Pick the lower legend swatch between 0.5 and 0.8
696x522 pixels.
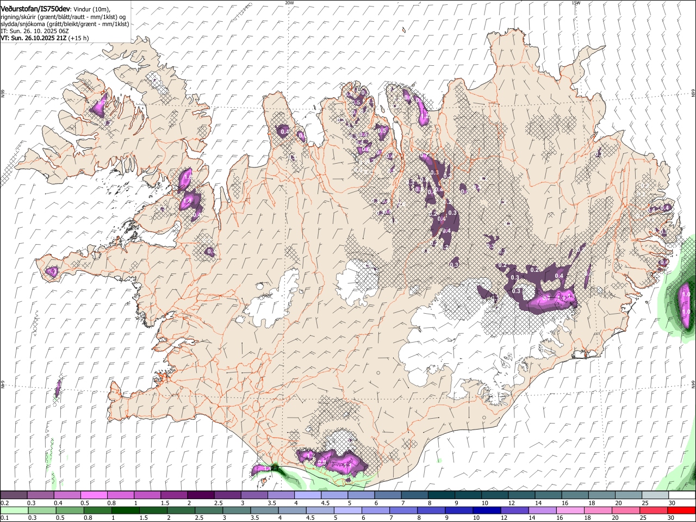(x=70, y=510)
